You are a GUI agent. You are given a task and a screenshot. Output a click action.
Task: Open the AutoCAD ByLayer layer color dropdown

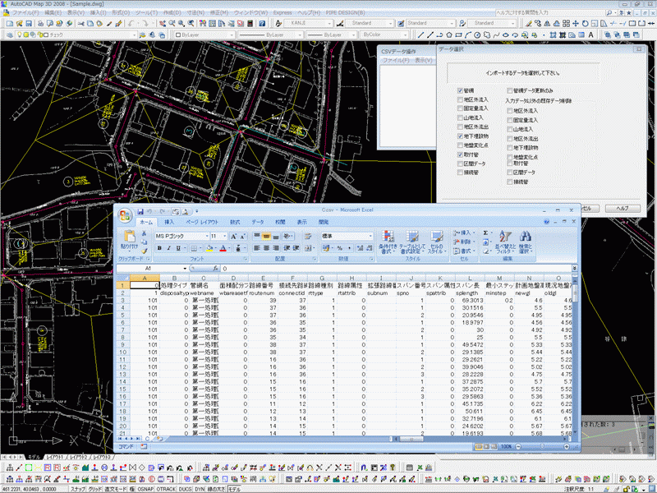point(229,36)
